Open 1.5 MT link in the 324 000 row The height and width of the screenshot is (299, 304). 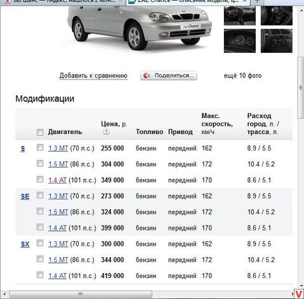pyautogui.click(x=58, y=212)
